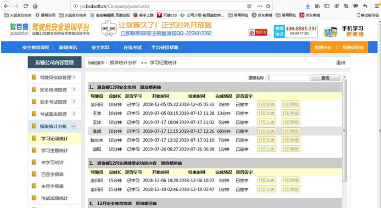Open the 安全教育课程 nav tab

pos(36,47)
